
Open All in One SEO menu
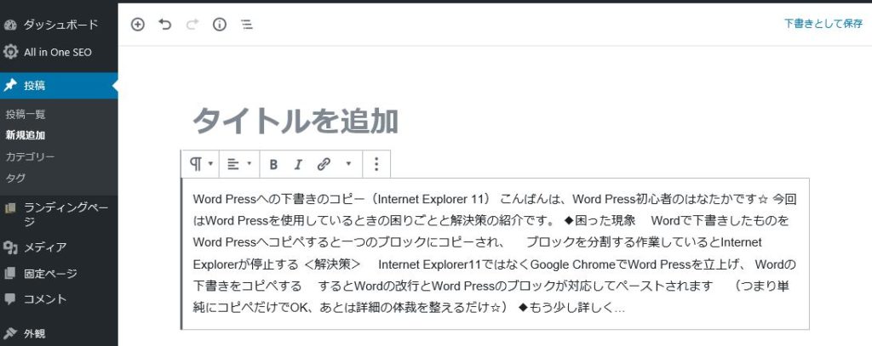tap(59, 52)
